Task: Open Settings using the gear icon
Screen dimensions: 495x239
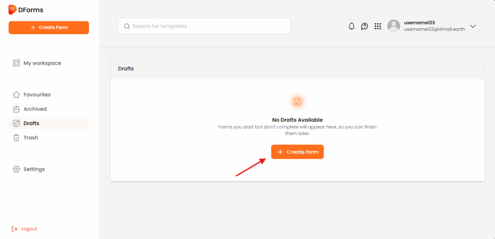Action: click(x=16, y=169)
